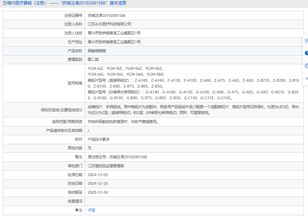The height and width of the screenshot is (217, 308).
Task: Click the edit/feedback icon in right sidebar
Action: click(x=306, y=41)
